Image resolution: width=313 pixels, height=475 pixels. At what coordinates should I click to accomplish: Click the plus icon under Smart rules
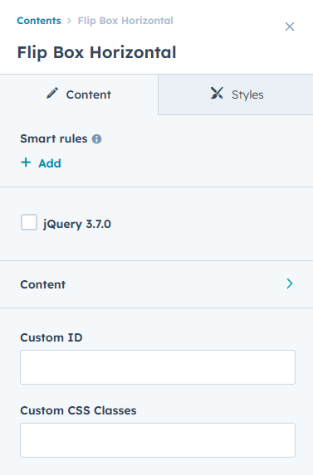tap(26, 162)
